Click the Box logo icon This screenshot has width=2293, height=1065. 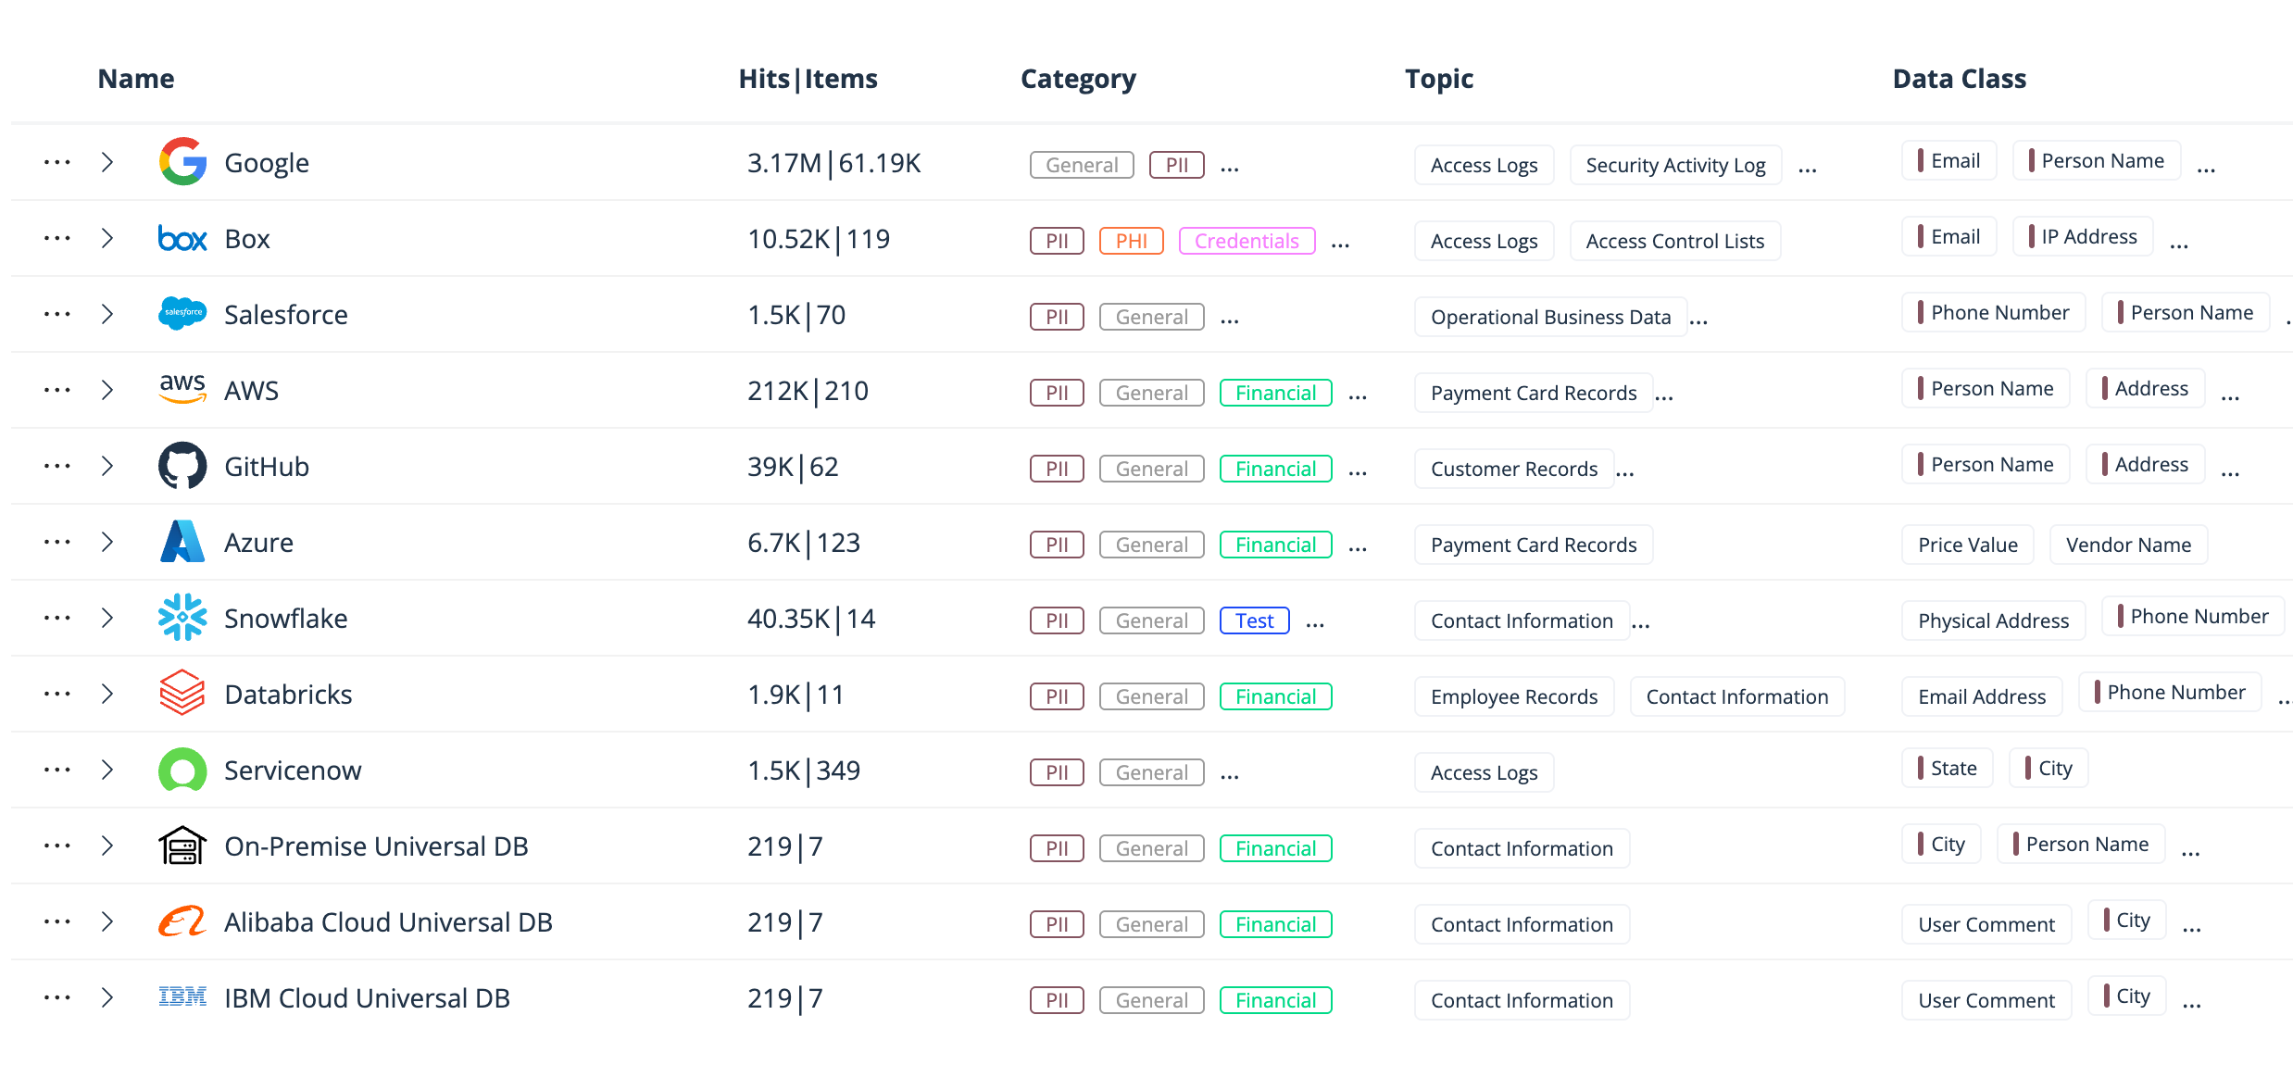coord(182,238)
